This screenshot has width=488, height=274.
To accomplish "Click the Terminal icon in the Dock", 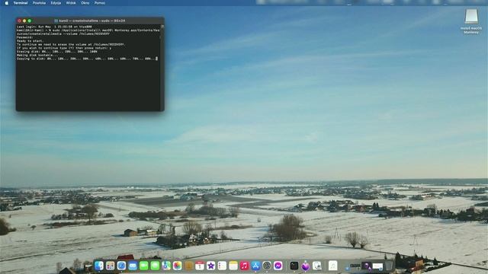I will click(294, 266).
